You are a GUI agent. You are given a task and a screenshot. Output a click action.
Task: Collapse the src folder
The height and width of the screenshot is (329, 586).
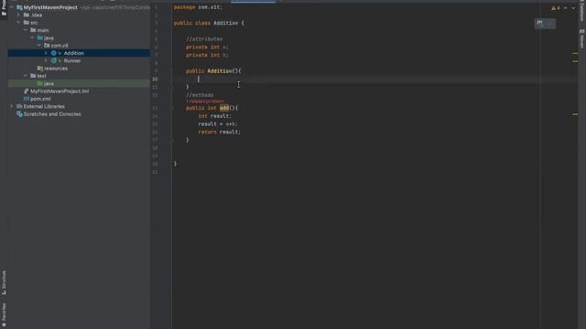click(x=18, y=23)
